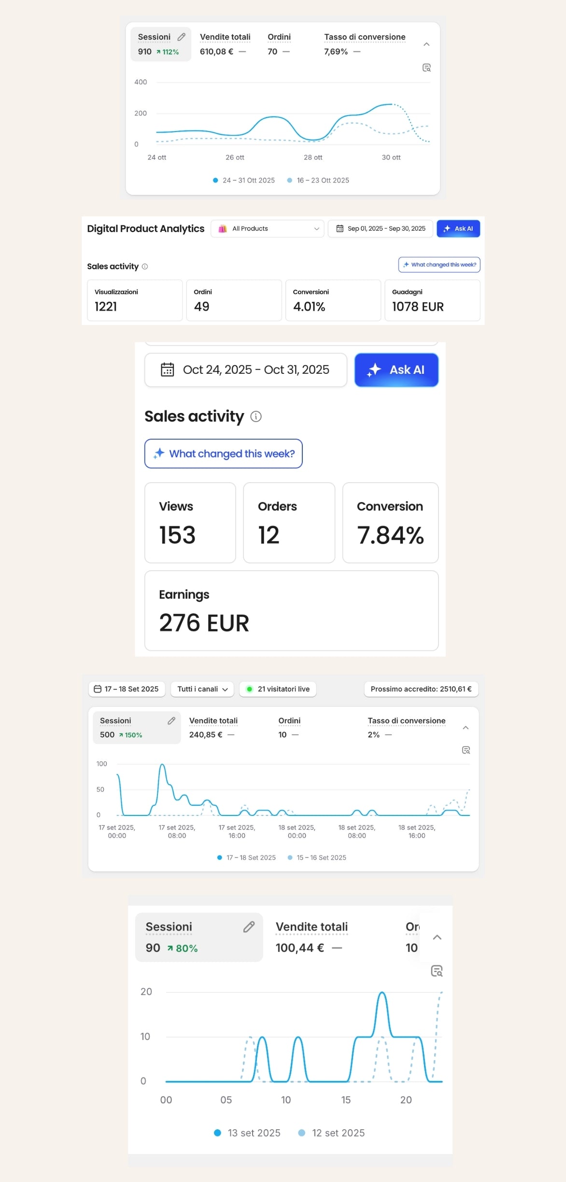Viewport: 566px width, 1182px height.
Task: Click the edit pencil in the Sessioni 500 card
Action: [x=171, y=721]
